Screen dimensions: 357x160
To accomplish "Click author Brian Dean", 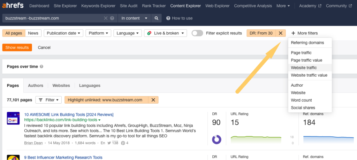I will pos(33,143).
